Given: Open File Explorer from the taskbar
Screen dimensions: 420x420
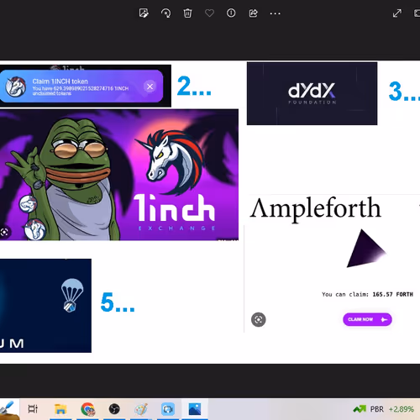Looking at the screenshot, I should pyautogui.click(x=60, y=409).
